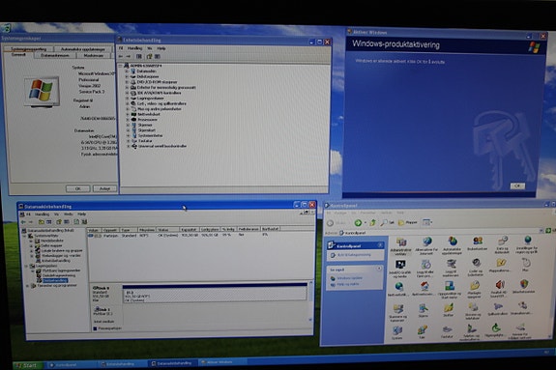
Task: Open Administrative verktøy in Kontrollpanel
Action: pos(401,245)
